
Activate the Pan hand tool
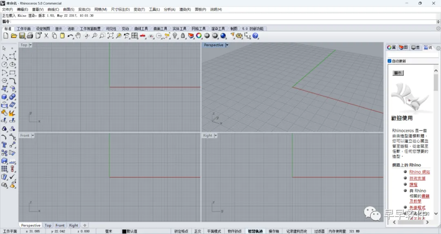point(78,36)
